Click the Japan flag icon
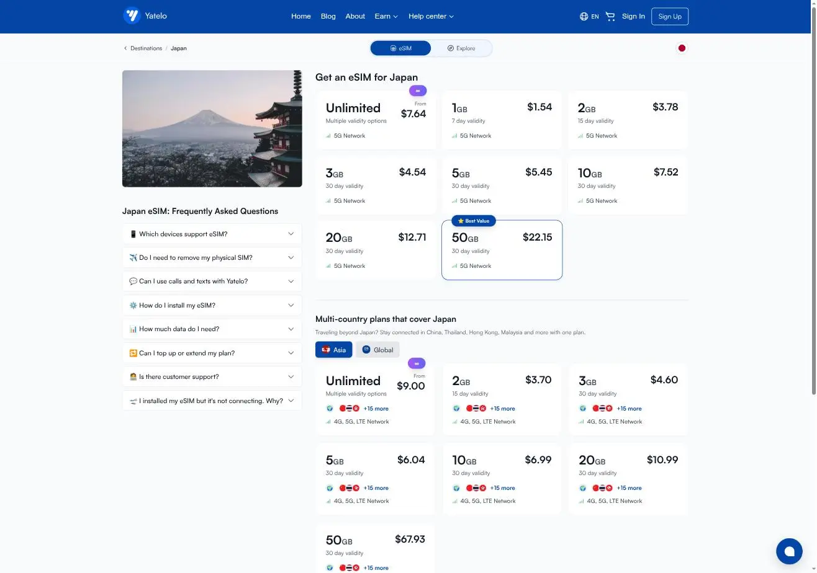This screenshot has height=573, width=817. tap(682, 48)
